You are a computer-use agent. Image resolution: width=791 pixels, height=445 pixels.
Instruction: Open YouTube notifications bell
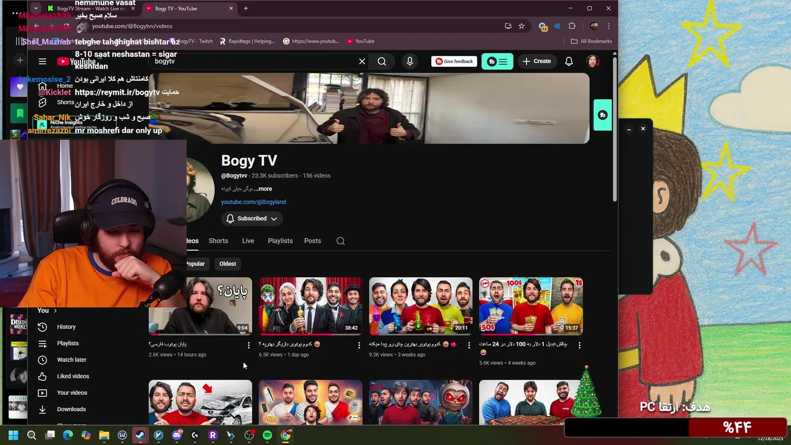[569, 61]
